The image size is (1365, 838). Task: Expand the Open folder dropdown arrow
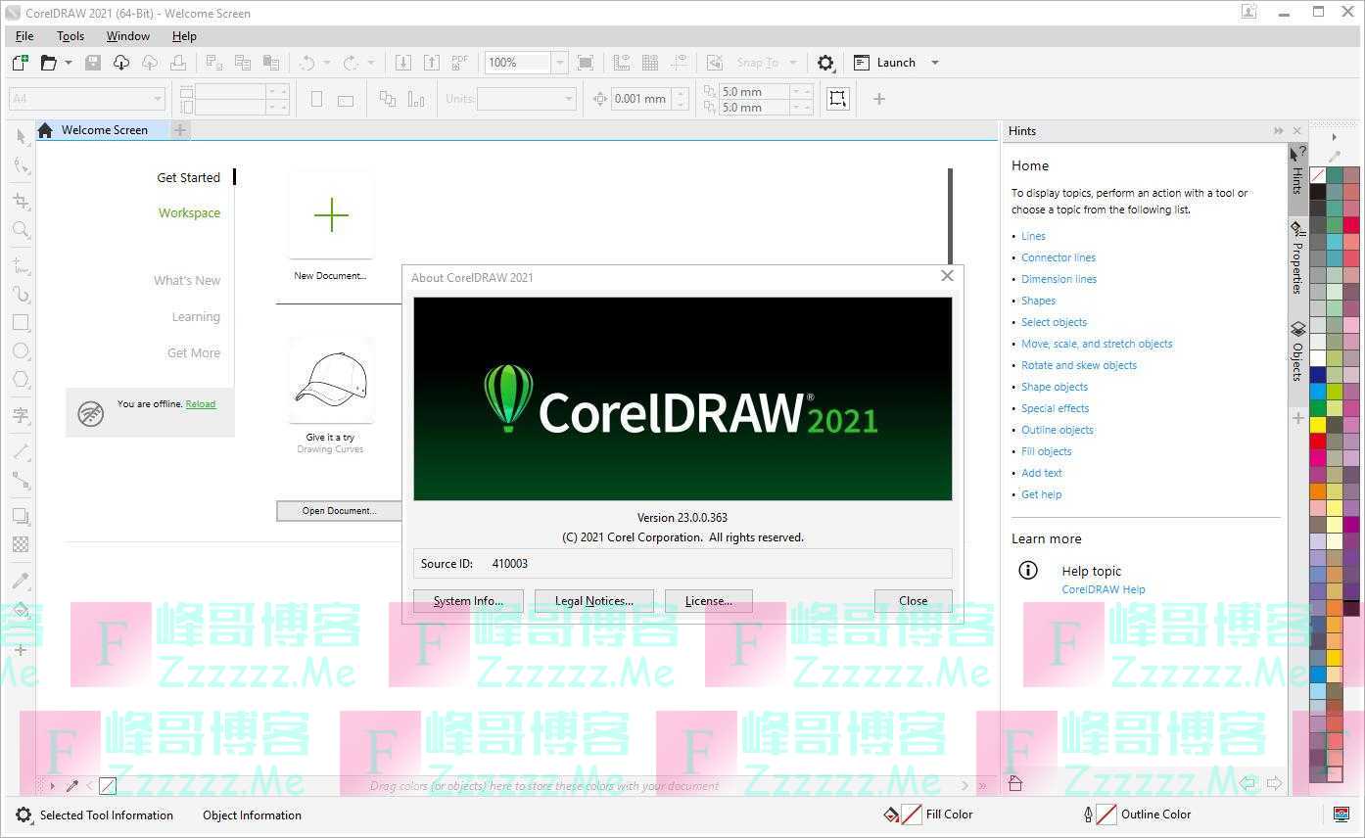pos(69,63)
